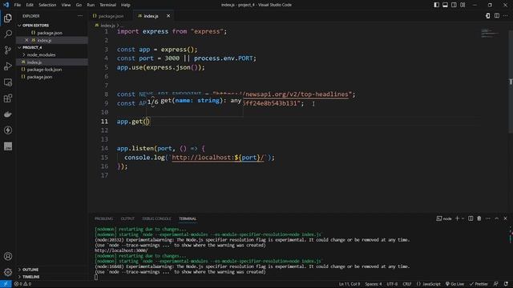
Task: Collapse the PROJECT_4 folder section
Action: (x=32, y=47)
